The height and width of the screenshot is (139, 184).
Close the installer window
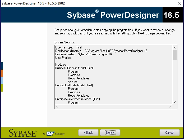[179, 3]
